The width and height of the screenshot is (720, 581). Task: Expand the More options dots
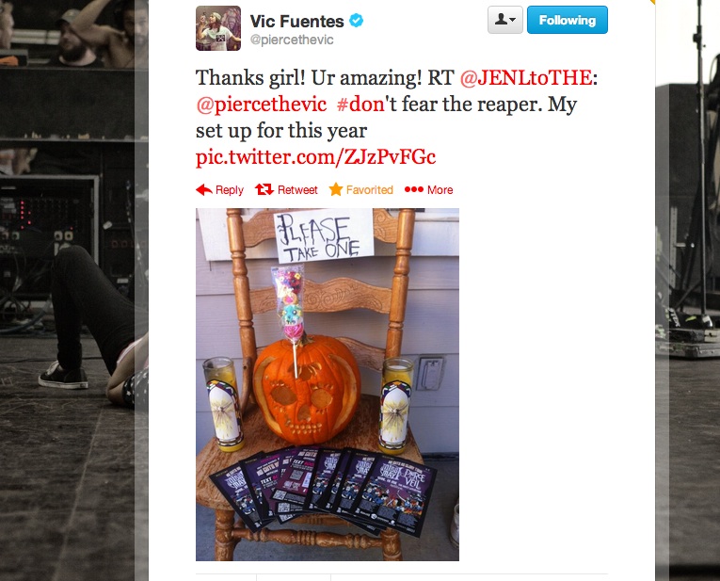pyautogui.click(x=414, y=189)
